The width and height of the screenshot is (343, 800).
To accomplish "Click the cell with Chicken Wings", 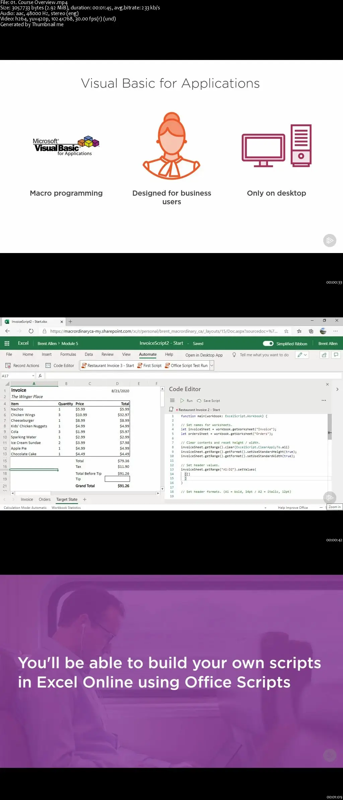I will [34, 415].
